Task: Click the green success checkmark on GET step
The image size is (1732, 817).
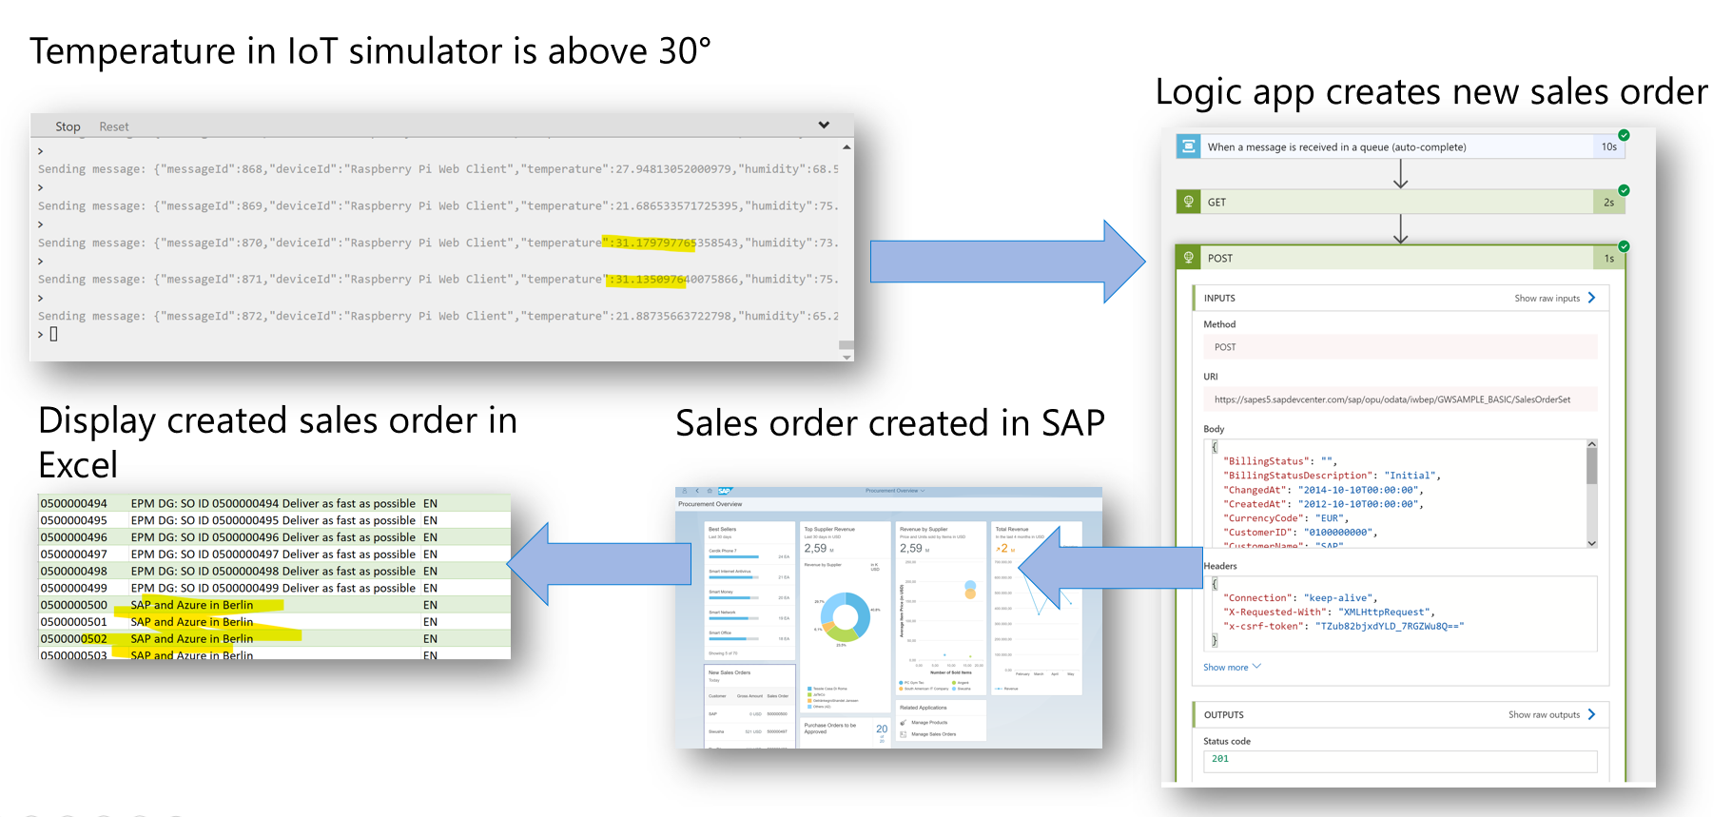Action: tap(1624, 190)
